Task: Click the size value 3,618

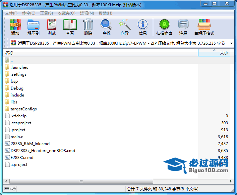Action: [223, 137]
